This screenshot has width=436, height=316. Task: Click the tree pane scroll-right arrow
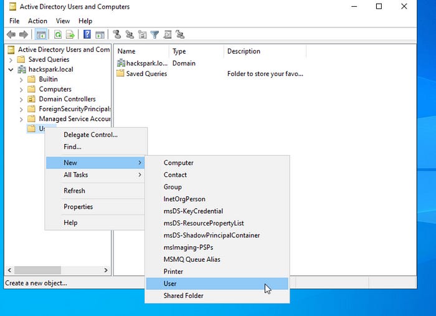point(106,270)
